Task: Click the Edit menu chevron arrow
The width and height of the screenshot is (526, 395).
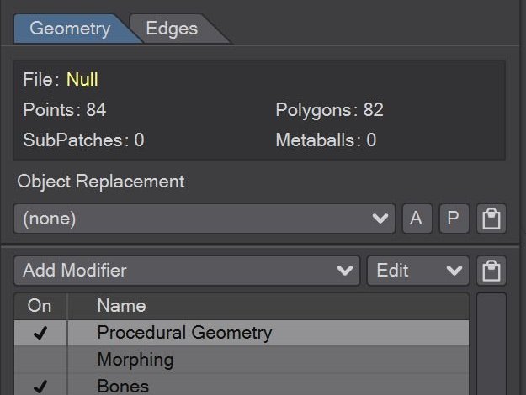Action: point(454,271)
